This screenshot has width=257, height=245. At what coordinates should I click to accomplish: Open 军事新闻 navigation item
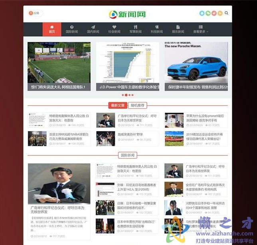[136, 29]
